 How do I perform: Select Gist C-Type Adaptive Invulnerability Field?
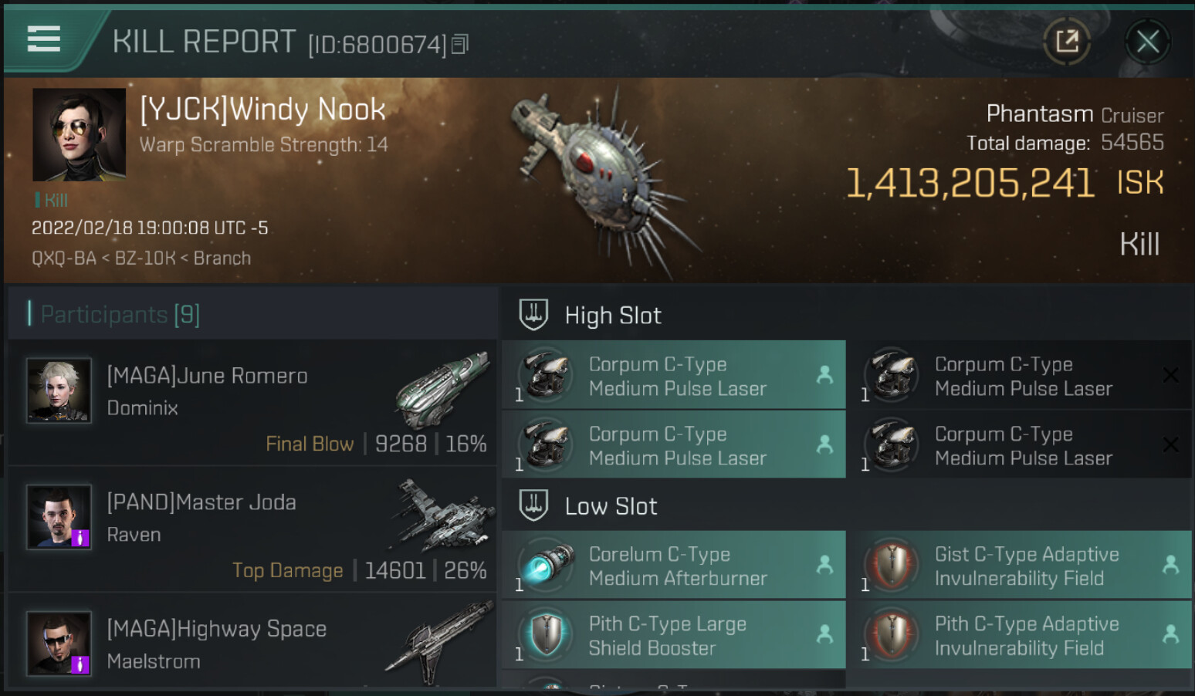coord(1019,566)
